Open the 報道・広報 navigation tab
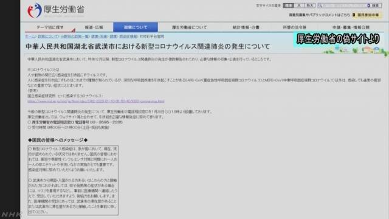The image size is (389, 219). click(94, 27)
